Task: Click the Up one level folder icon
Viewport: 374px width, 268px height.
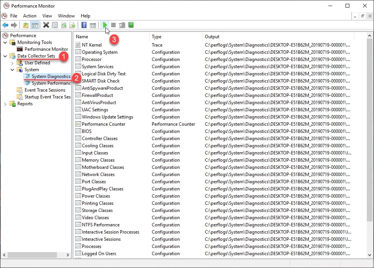Action: pos(26,25)
